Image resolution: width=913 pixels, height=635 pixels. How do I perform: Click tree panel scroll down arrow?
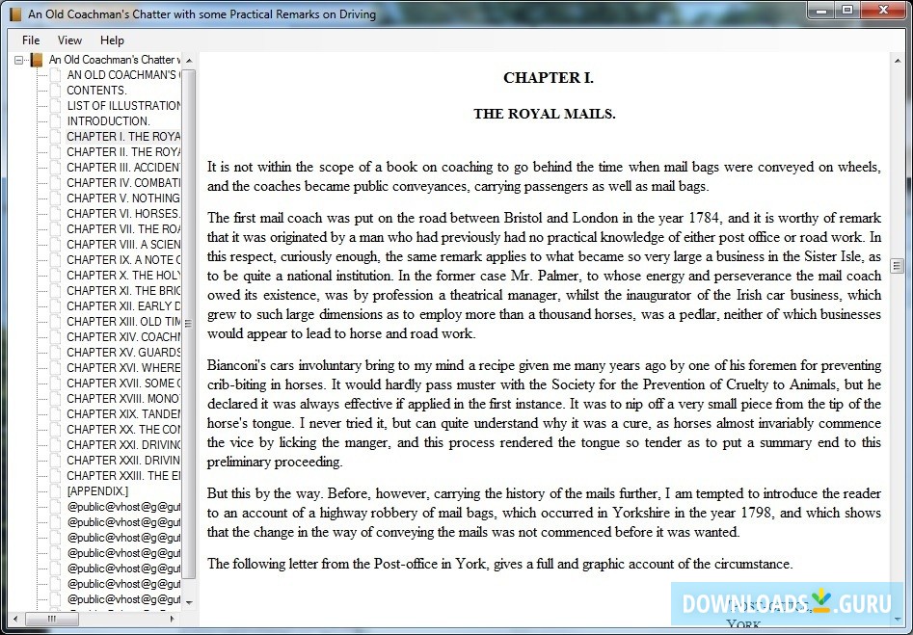[189, 603]
